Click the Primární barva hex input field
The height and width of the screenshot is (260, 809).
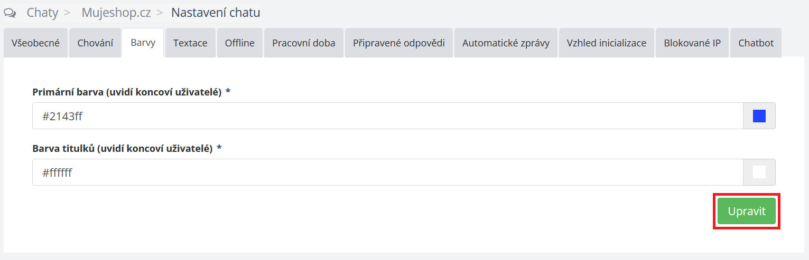click(x=387, y=116)
